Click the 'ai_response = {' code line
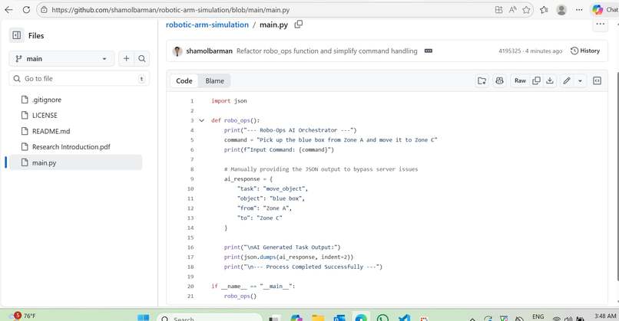 248,179
